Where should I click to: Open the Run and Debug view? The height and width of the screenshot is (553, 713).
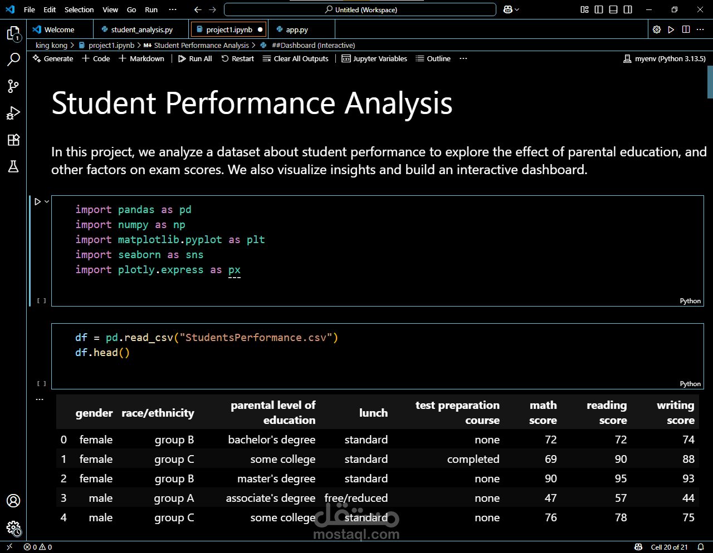13,113
